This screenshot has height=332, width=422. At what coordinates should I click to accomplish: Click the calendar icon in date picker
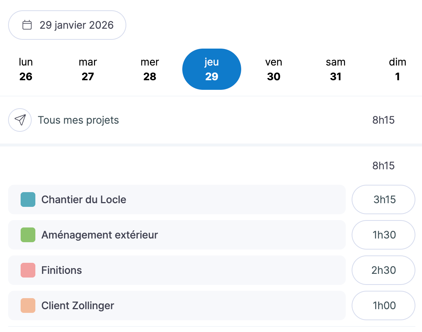[27, 25]
